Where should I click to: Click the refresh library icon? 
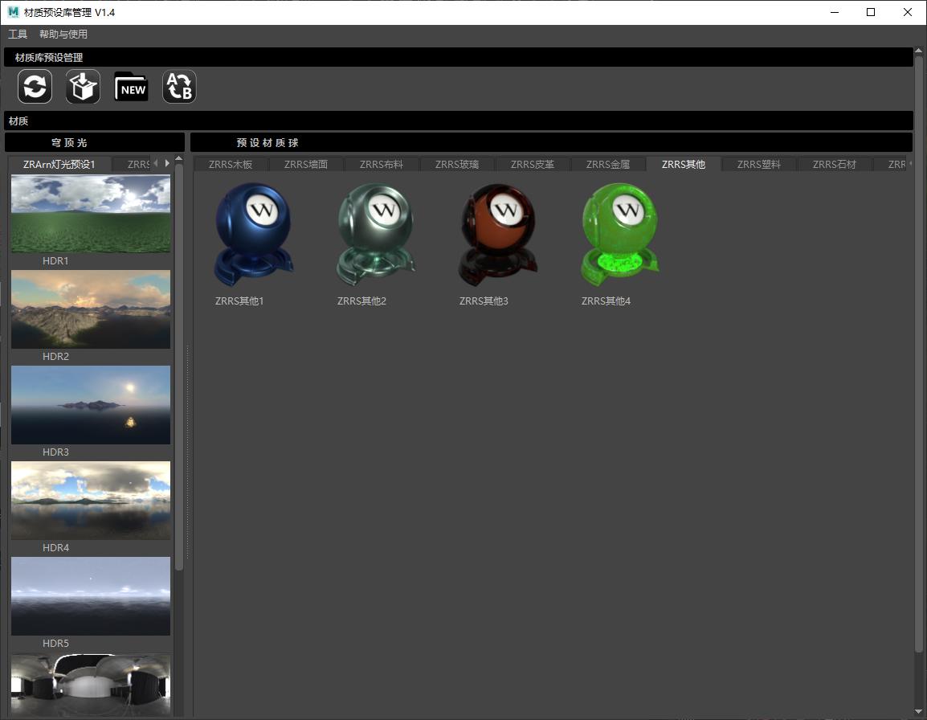[x=35, y=87]
